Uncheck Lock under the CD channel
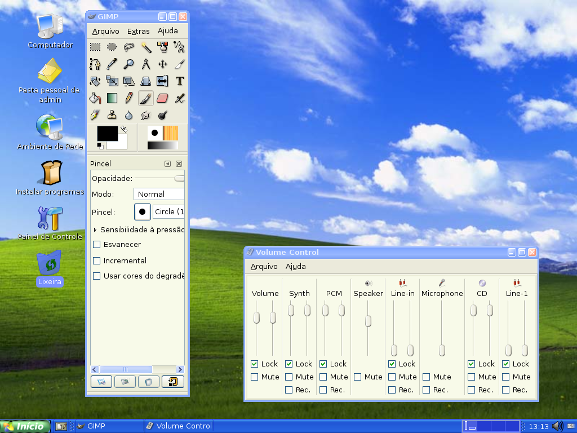 [x=472, y=364]
